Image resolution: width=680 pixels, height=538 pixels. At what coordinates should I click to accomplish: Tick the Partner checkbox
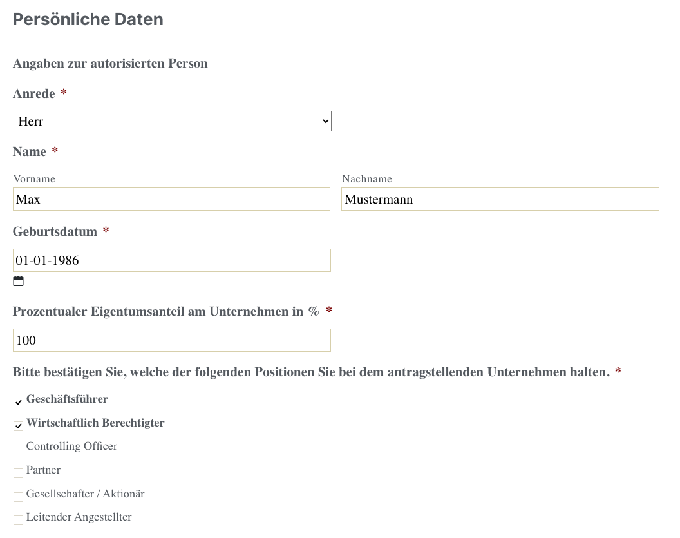coord(19,473)
